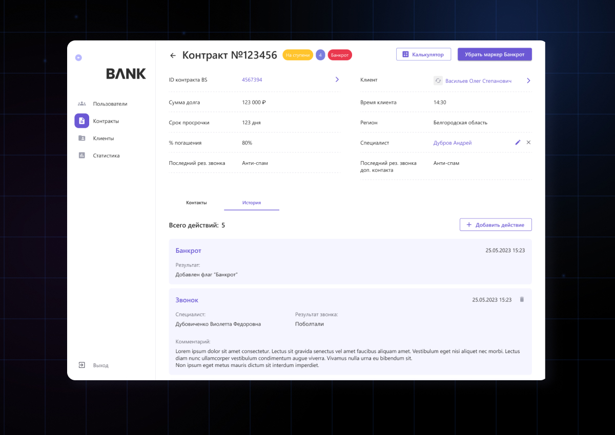This screenshot has height=435, width=615.
Task: Click the Выход logout icon
Action: [x=81, y=365]
